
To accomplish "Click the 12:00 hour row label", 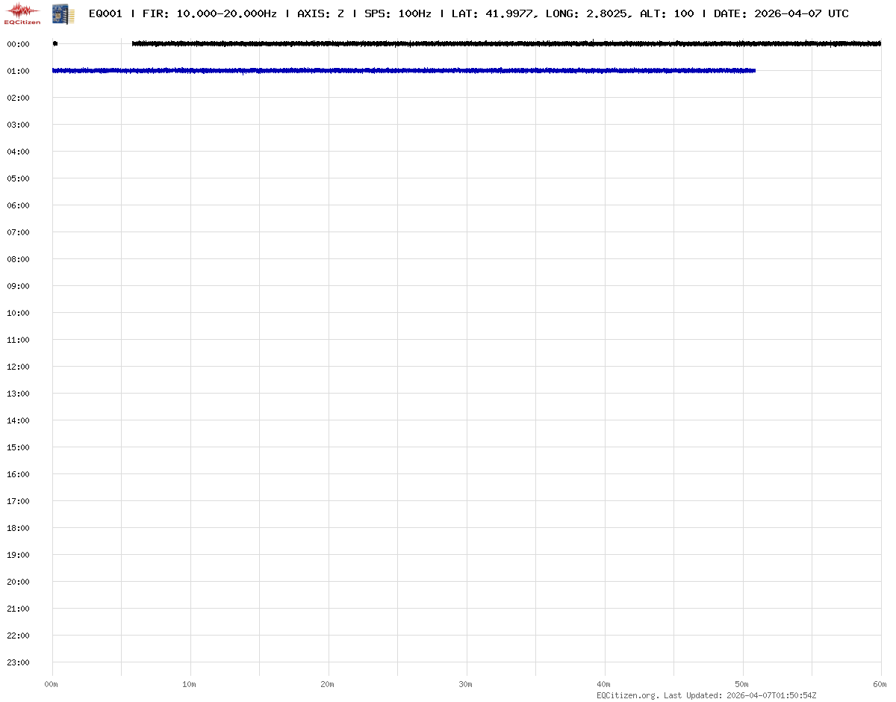I will point(18,367).
